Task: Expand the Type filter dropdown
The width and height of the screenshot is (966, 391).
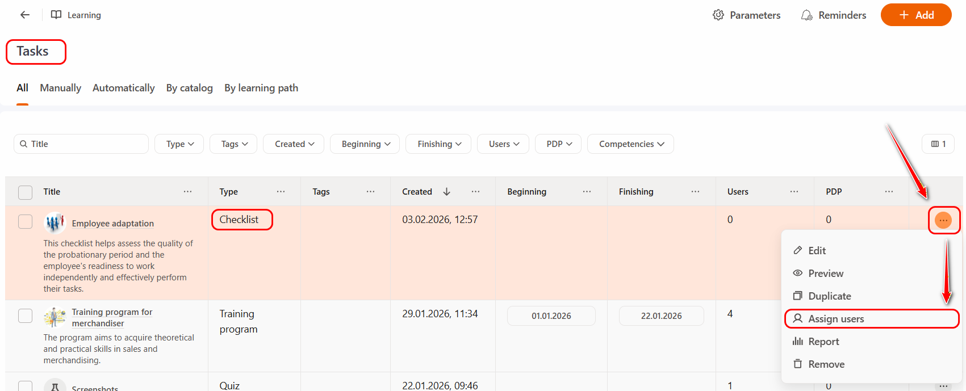Action: pyautogui.click(x=180, y=144)
